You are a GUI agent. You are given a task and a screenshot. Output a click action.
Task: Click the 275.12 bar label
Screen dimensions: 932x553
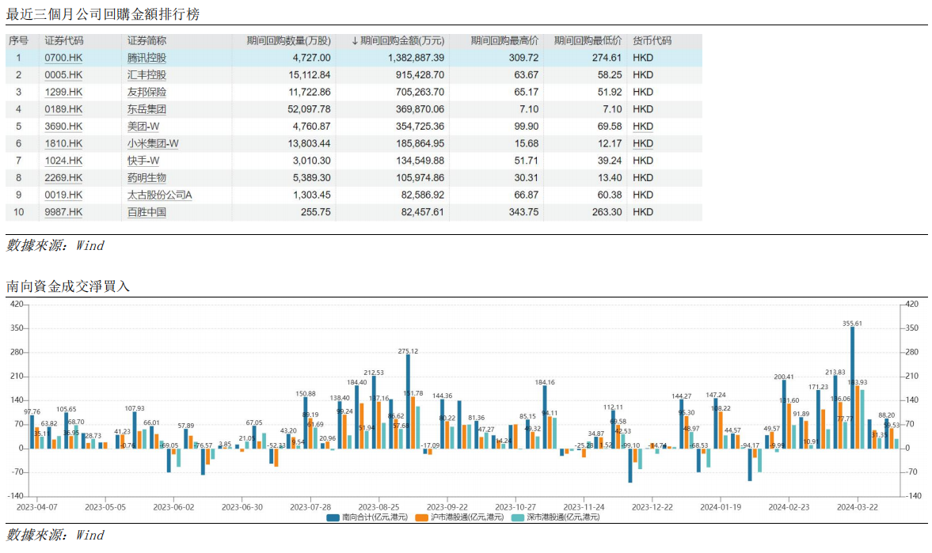coord(408,351)
